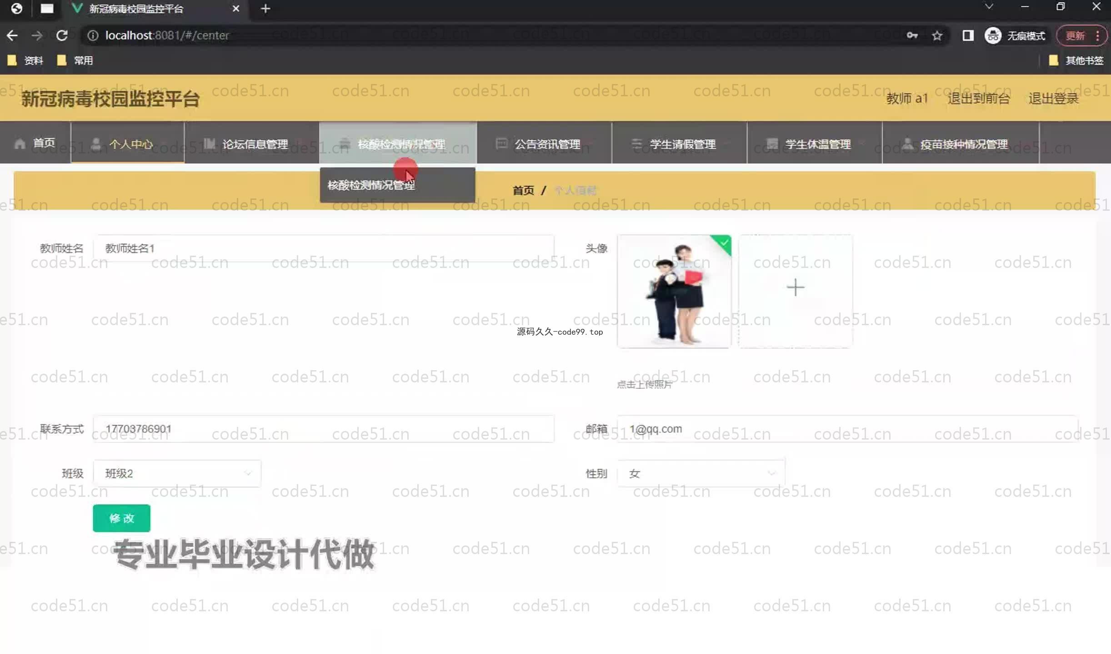The height and width of the screenshot is (654, 1111).
Task: Click the icon beside 疫苗接种情况管理
Action: tap(907, 144)
